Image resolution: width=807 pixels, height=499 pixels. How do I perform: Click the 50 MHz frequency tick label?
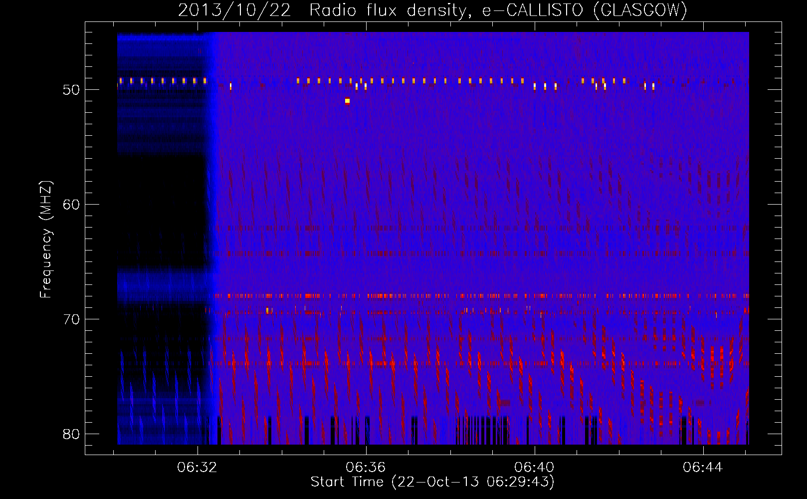tap(72, 90)
